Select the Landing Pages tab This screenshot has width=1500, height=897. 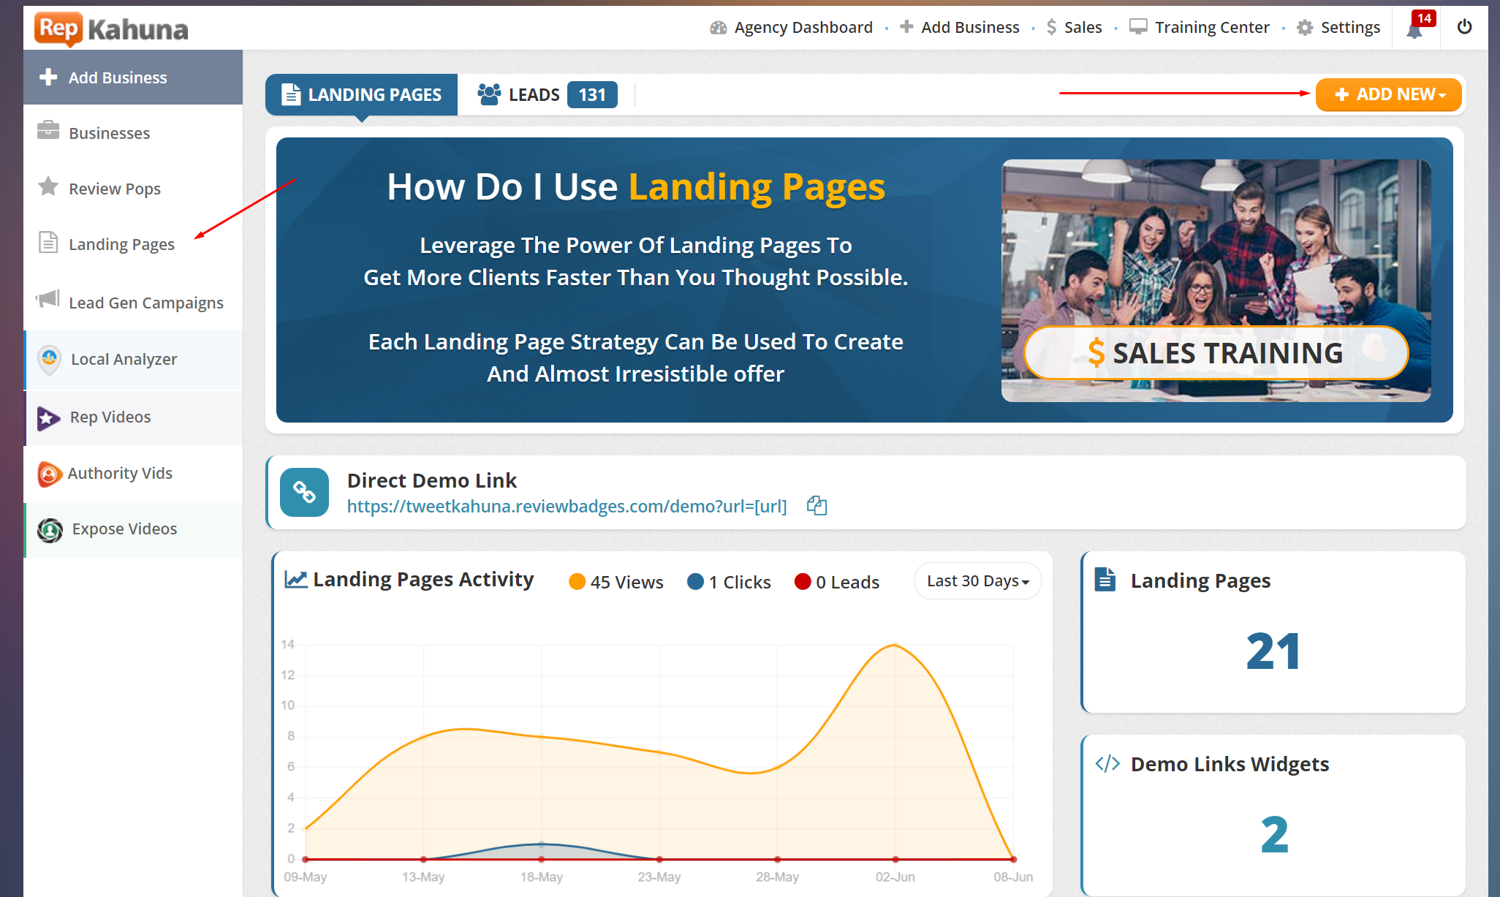click(362, 94)
